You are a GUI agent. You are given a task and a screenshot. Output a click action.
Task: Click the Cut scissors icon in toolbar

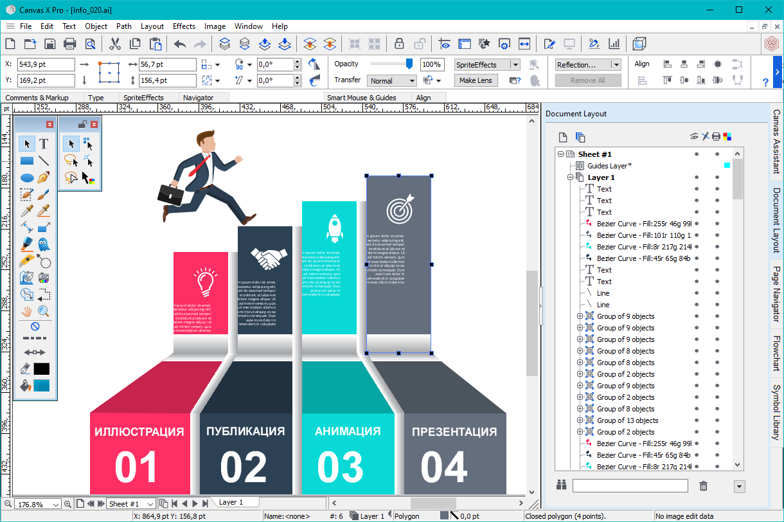115,44
